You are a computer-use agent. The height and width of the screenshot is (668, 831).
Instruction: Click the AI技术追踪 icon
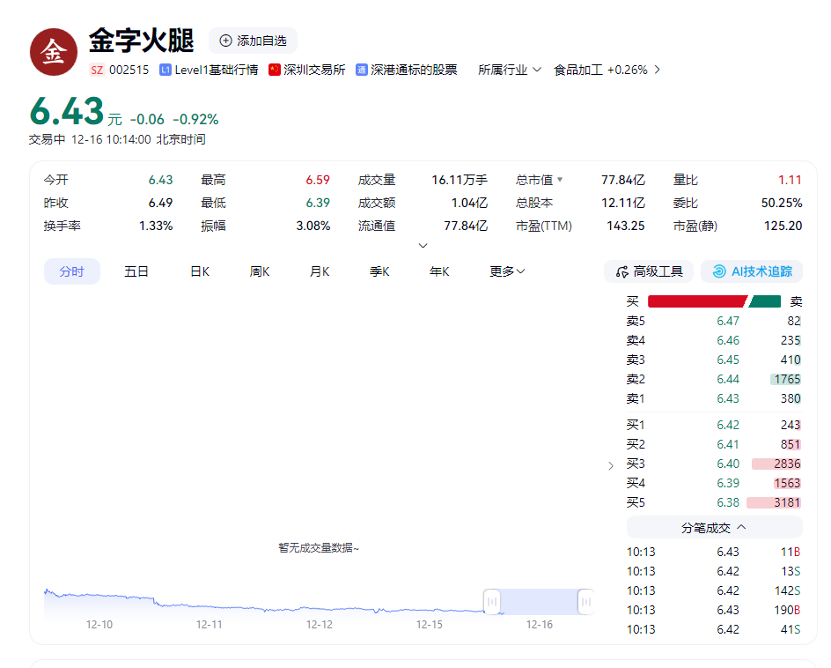point(719,271)
